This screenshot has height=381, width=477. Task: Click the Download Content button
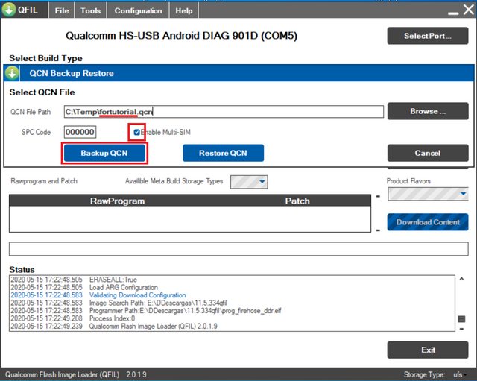[427, 222]
